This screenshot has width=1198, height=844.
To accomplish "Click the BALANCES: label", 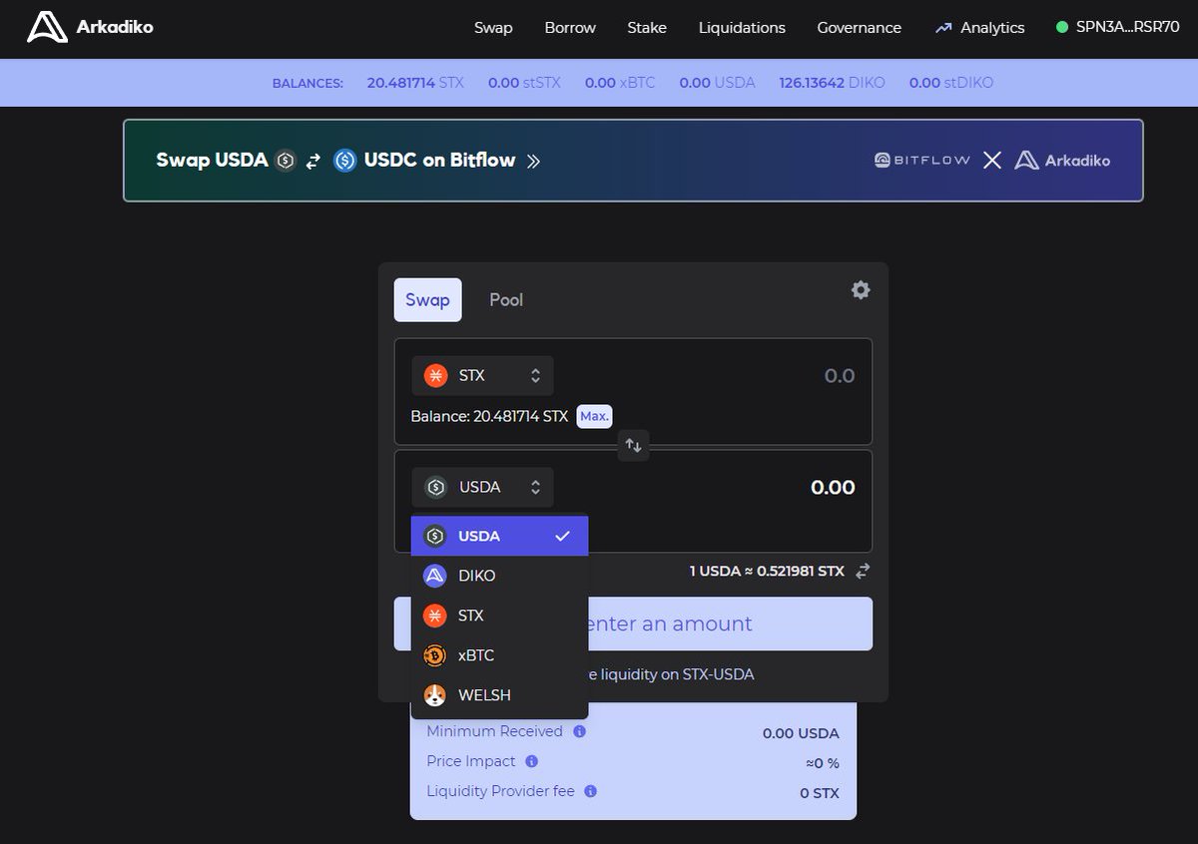I will pyautogui.click(x=307, y=83).
